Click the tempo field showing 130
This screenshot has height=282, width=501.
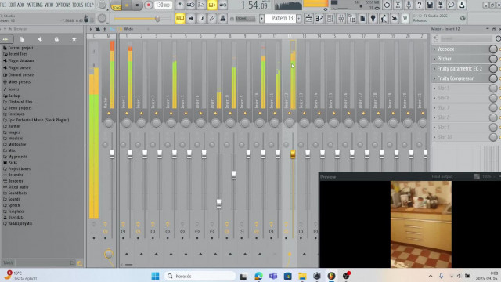coord(163,5)
